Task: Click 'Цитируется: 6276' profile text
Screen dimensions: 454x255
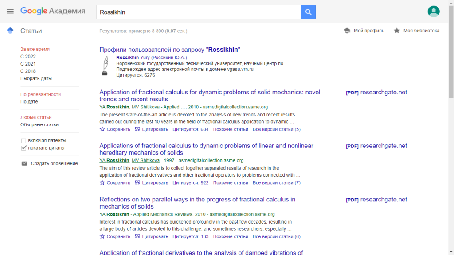Action: [x=136, y=75]
